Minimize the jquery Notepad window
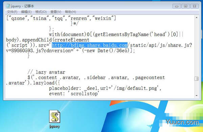Viewport: 203px width, 132px height. pyautogui.click(x=177, y=6)
